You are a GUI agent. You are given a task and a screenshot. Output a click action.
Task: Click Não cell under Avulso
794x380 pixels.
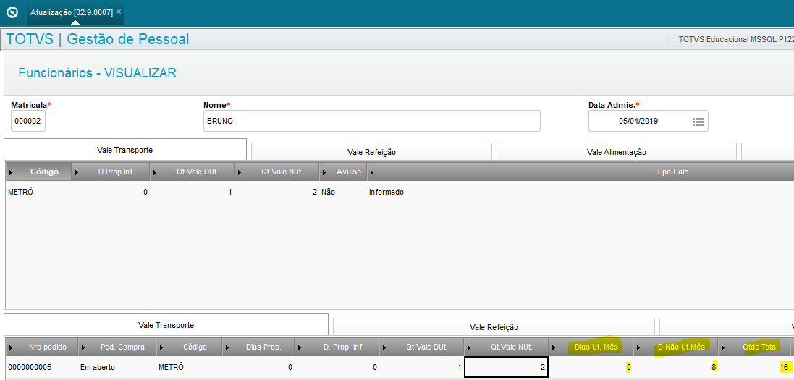point(328,193)
